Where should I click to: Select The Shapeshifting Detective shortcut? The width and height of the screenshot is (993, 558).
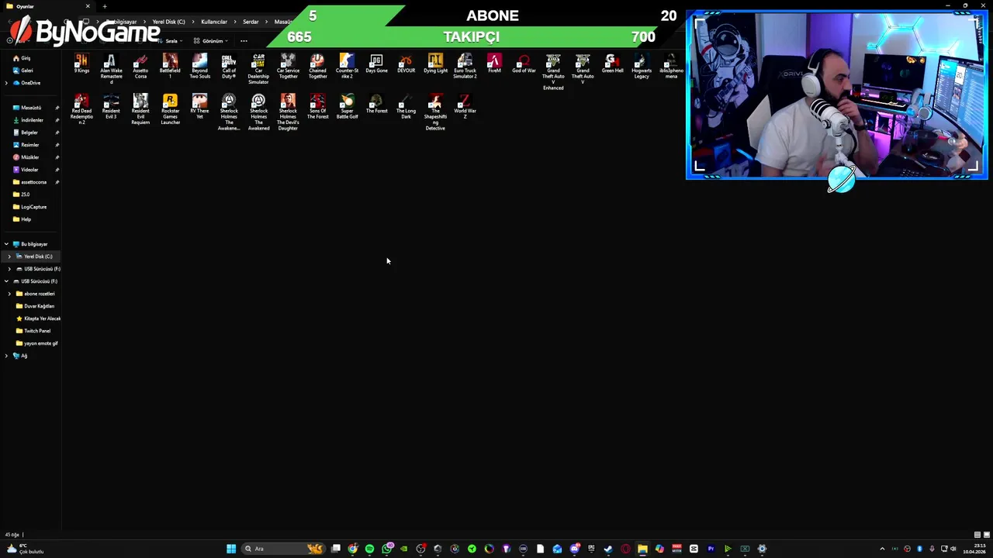435,112
